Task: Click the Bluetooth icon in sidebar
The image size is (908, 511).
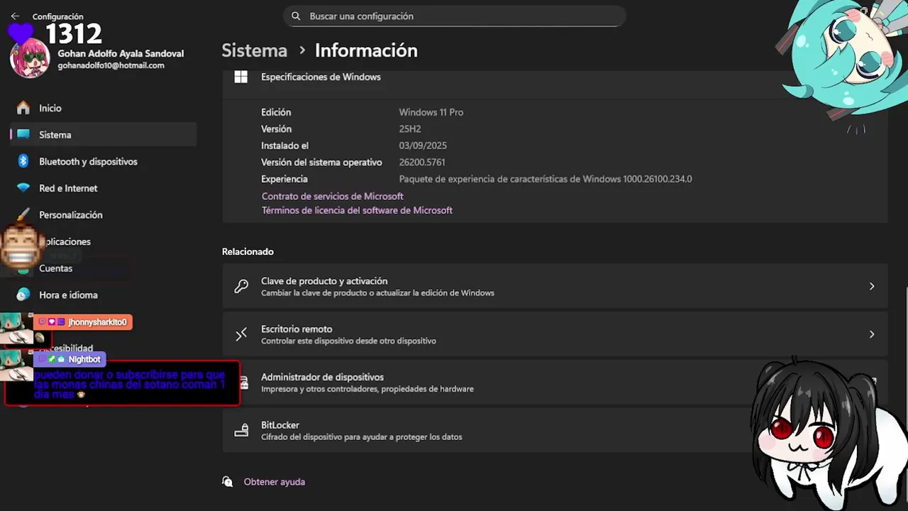Action: click(23, 161)
